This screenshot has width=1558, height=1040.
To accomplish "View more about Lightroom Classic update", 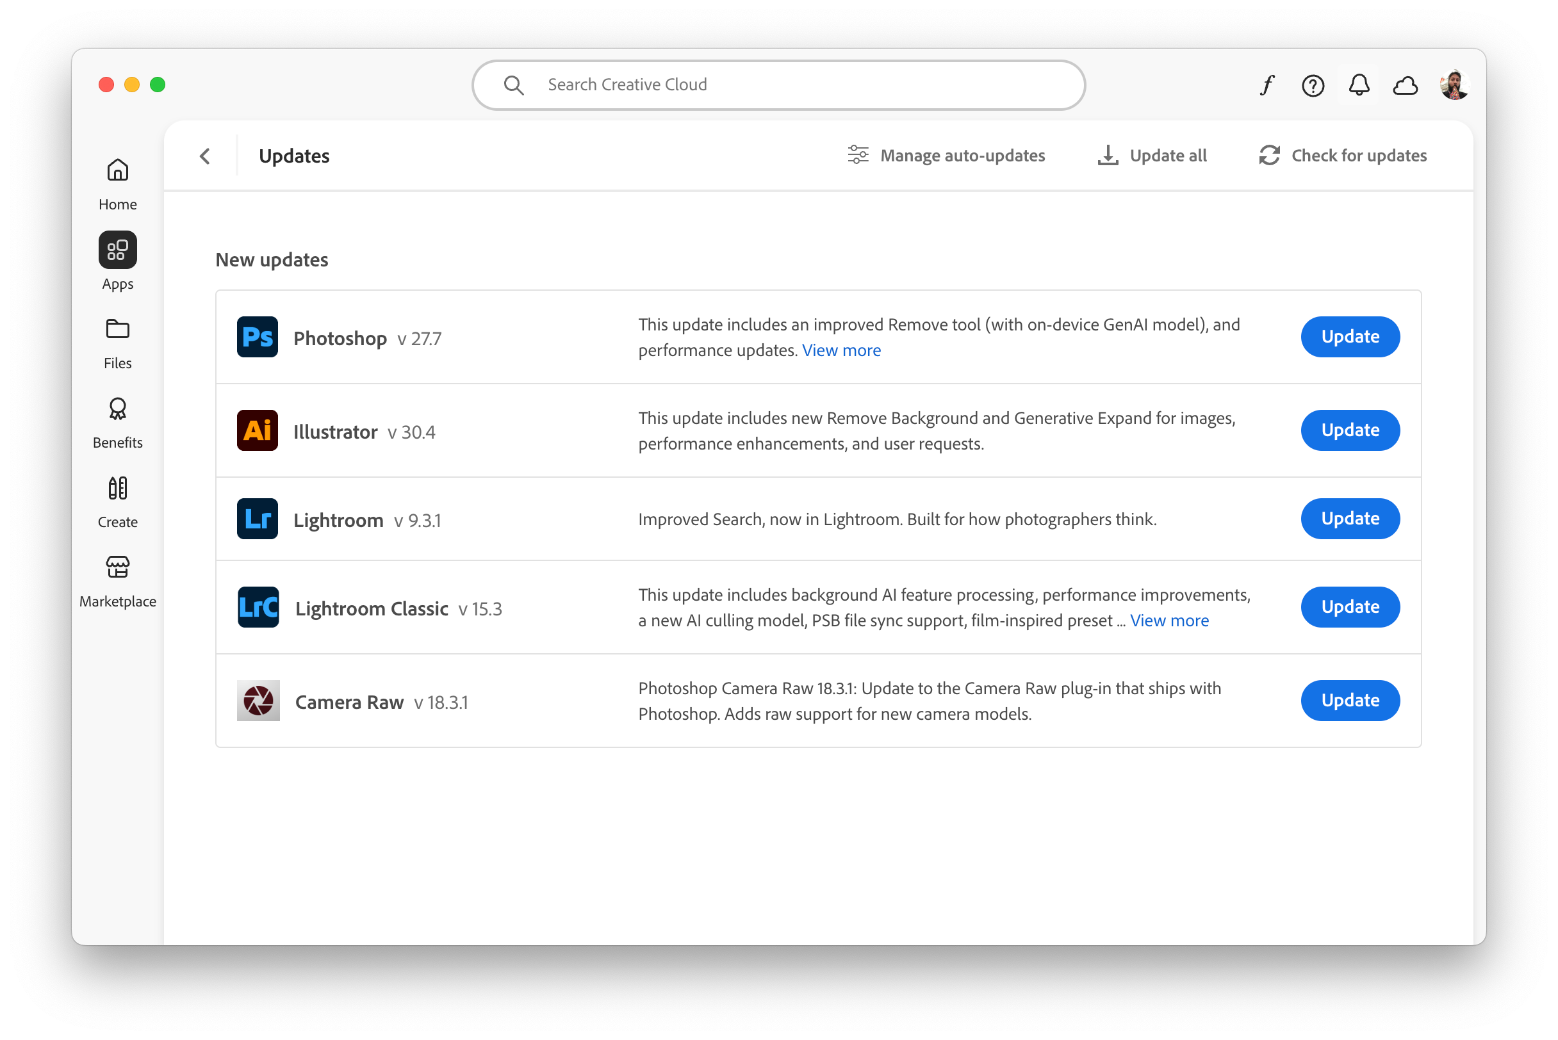I will (1169, 620).
